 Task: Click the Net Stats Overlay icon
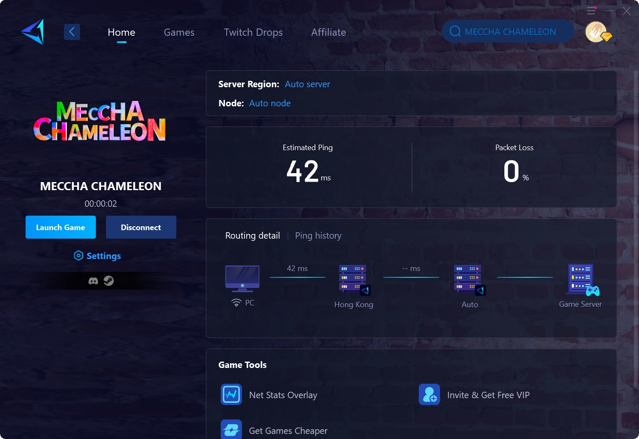pos(231,394)
